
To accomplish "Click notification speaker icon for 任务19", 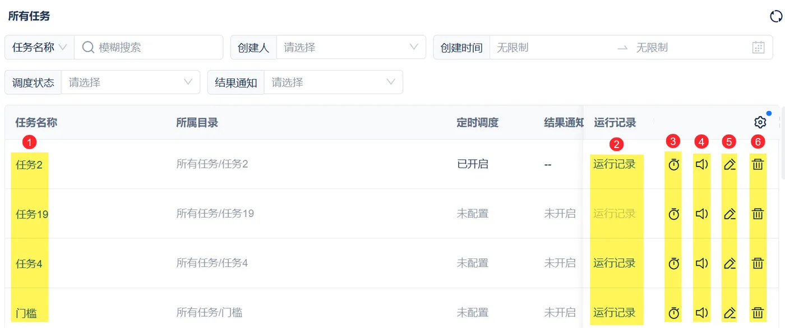I will coord(702,214).
